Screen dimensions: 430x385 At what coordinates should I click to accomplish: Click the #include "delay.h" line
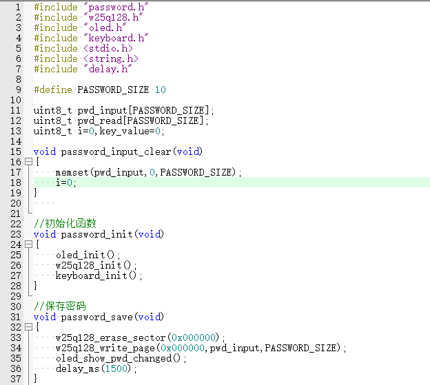tap(83, 69)
